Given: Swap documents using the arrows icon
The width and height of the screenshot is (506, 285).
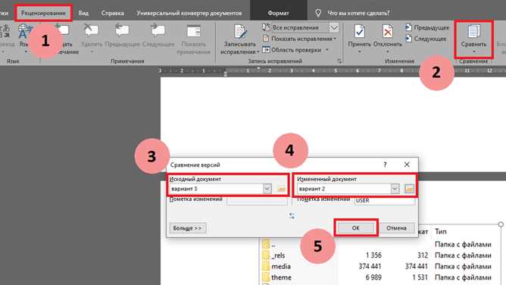Looking at the screenshot, I should tap(292, 215).
